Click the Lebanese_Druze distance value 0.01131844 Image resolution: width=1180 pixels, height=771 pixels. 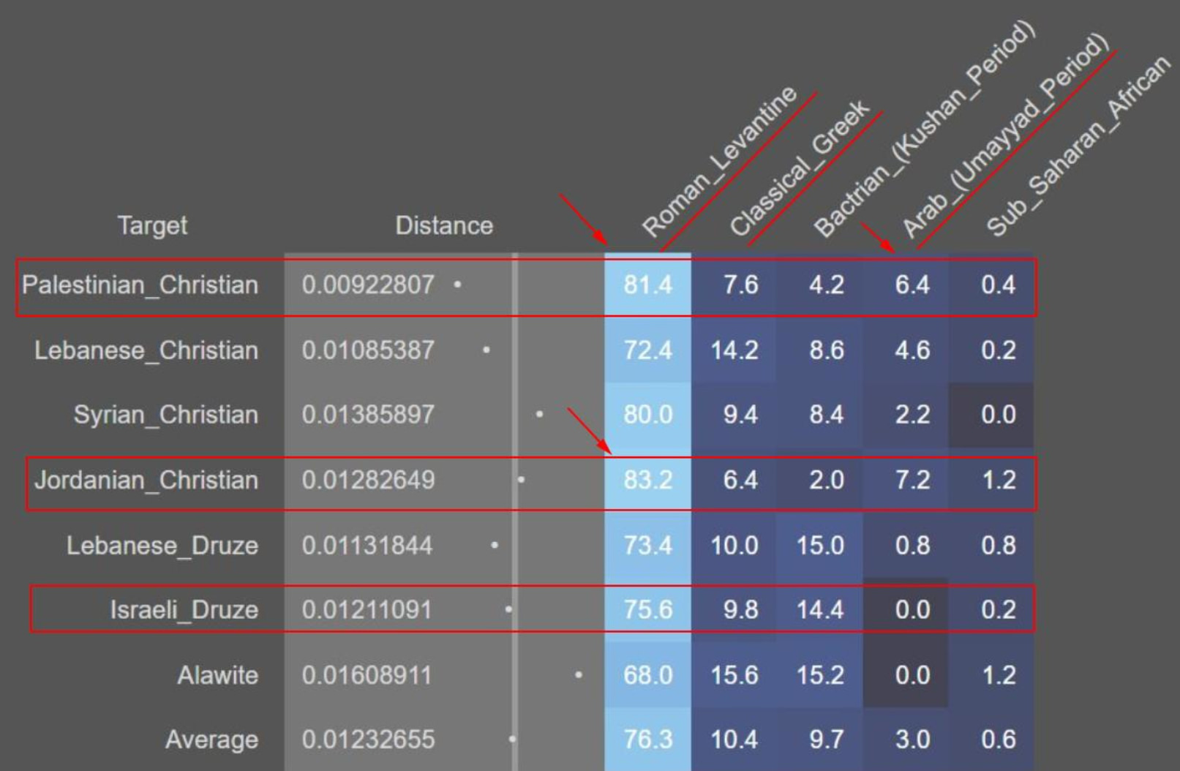367,545
